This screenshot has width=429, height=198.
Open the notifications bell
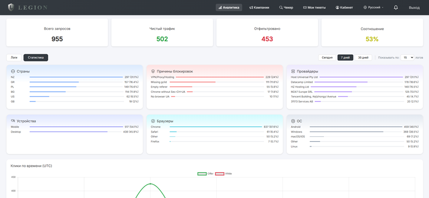point(396,8)
